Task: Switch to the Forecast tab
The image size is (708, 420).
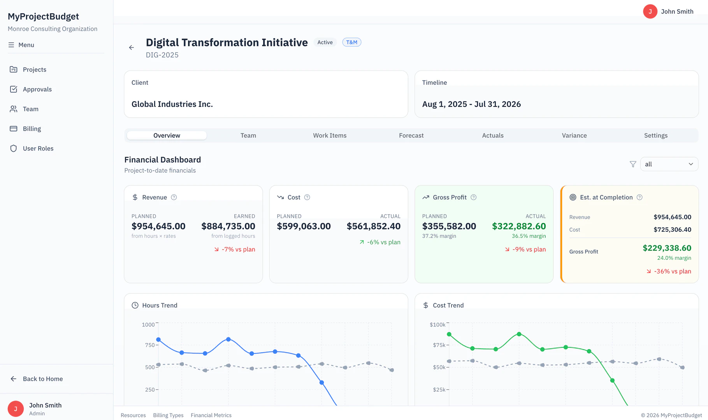Action: 411,135
